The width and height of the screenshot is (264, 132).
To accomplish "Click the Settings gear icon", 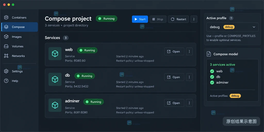I will (6, 71).
